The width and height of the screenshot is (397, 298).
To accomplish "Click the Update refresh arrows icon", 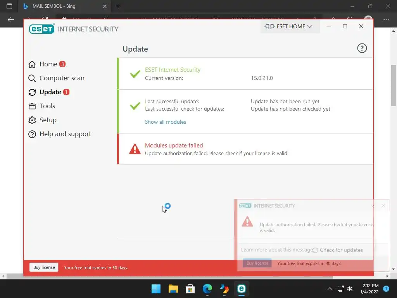I will 32,92.
